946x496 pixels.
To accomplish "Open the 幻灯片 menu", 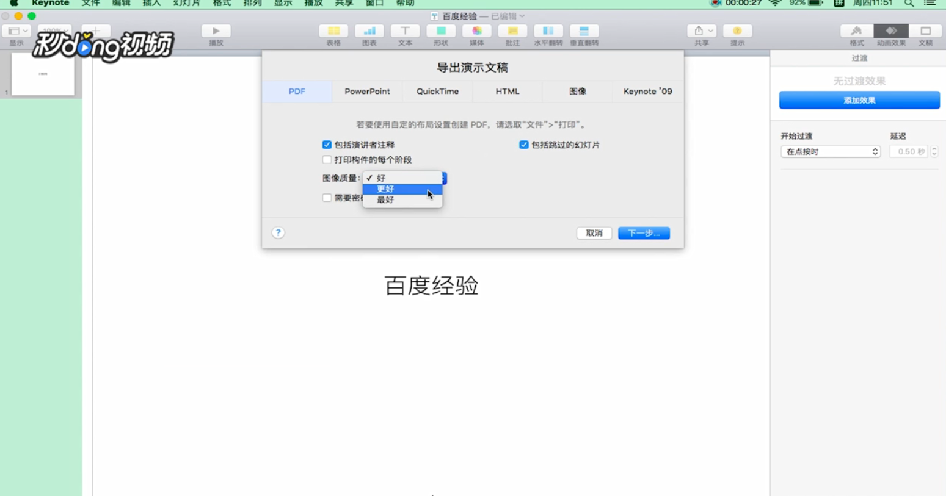I will [186, 3].
